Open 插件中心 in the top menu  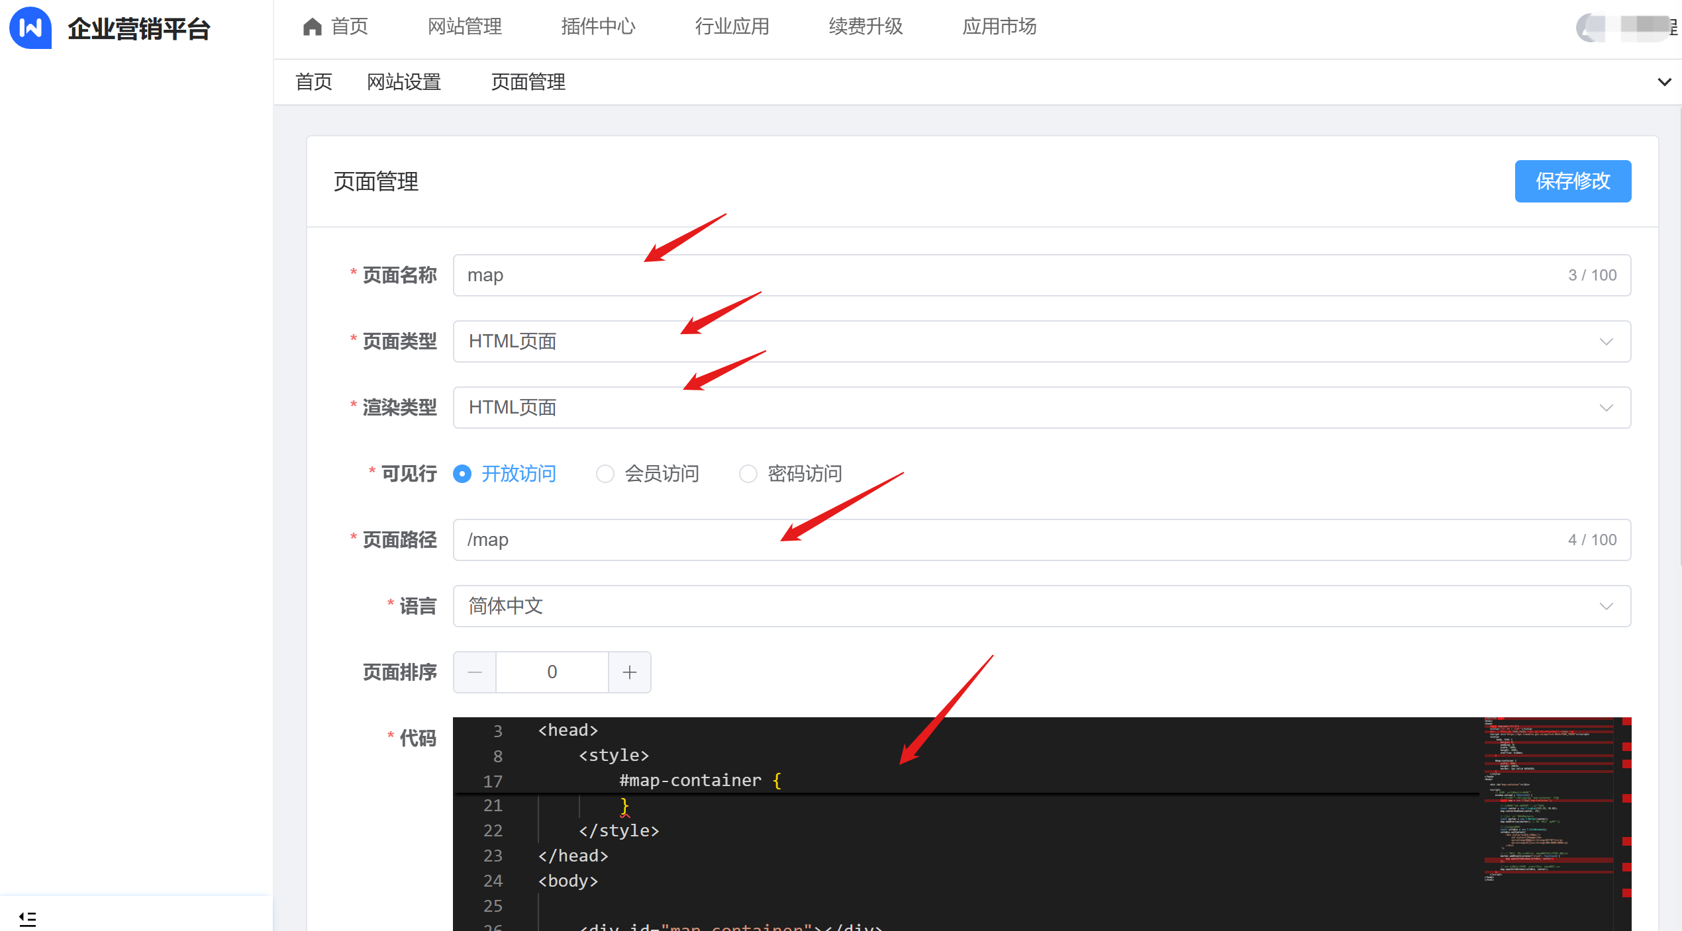597,26
